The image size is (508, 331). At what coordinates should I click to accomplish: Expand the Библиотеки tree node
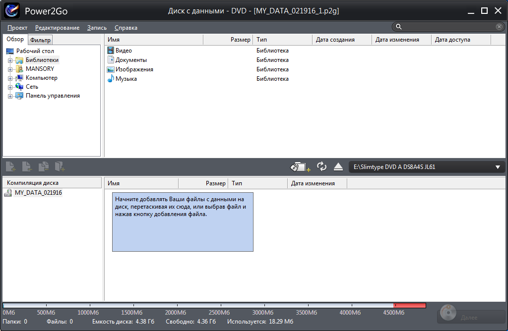(10, 60)
